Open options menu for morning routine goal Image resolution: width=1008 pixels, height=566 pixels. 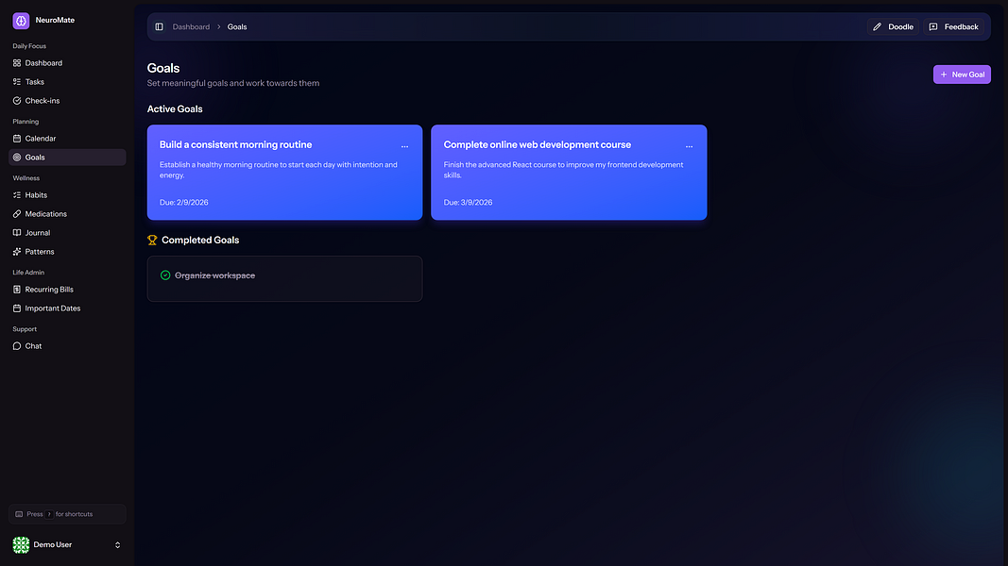tap(404, 146)
